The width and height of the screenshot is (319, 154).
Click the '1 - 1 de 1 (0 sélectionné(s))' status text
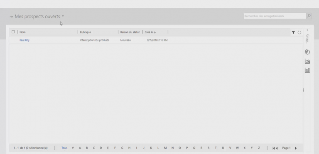(30, 148)
